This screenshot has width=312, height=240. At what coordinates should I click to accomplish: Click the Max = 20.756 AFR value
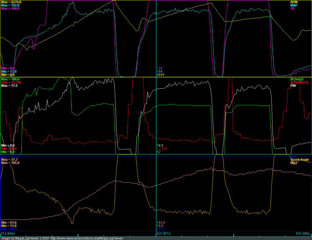click(11, 83)
